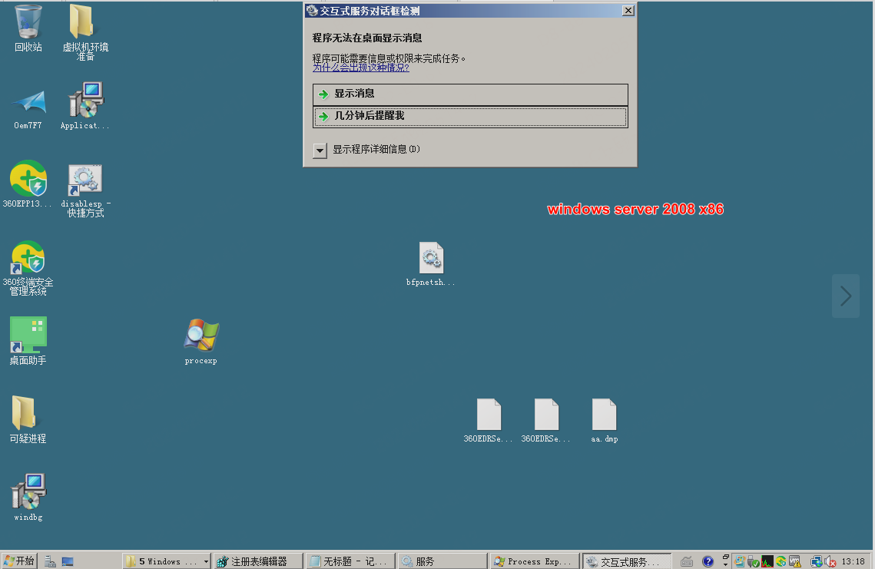This screenshot has height=569, width=875.
Task: Unmute the speaker in the system tray
Action: pos(830,561)
